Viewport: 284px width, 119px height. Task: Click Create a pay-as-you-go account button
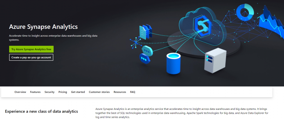31,57
